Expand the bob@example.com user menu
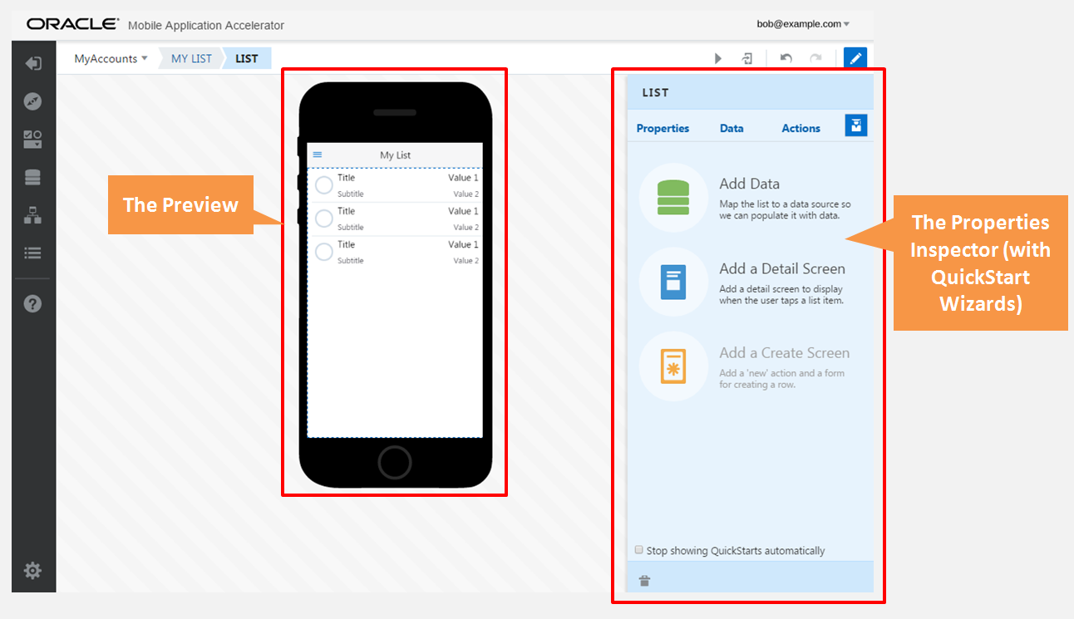This screenshot has height=619, width=1074. (803, 24)
